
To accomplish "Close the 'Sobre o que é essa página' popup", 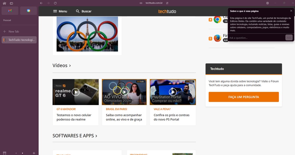I will pos(291,11).
